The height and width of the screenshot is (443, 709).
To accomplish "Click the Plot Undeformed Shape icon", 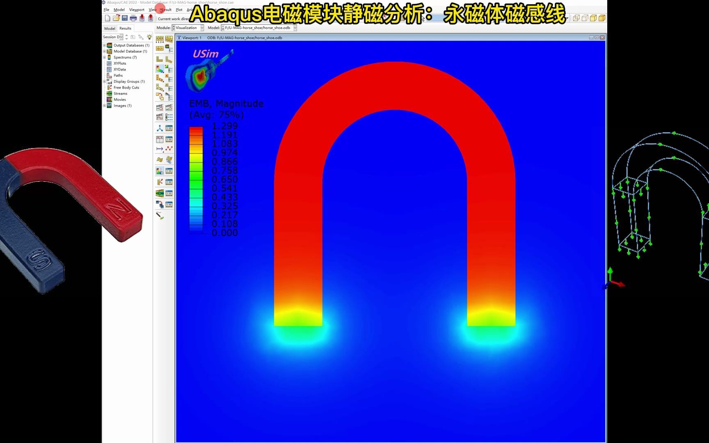I will point(160,59).
